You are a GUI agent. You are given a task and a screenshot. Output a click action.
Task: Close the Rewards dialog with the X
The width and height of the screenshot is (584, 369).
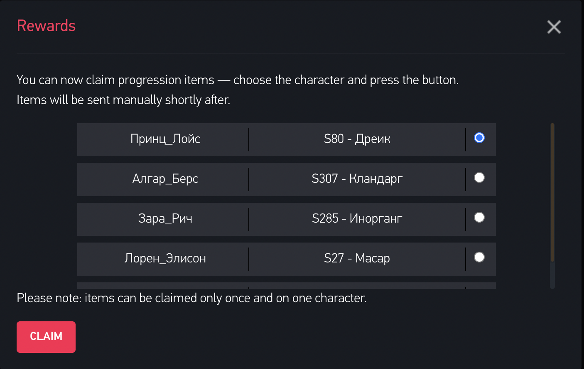(x=554, y=27)
